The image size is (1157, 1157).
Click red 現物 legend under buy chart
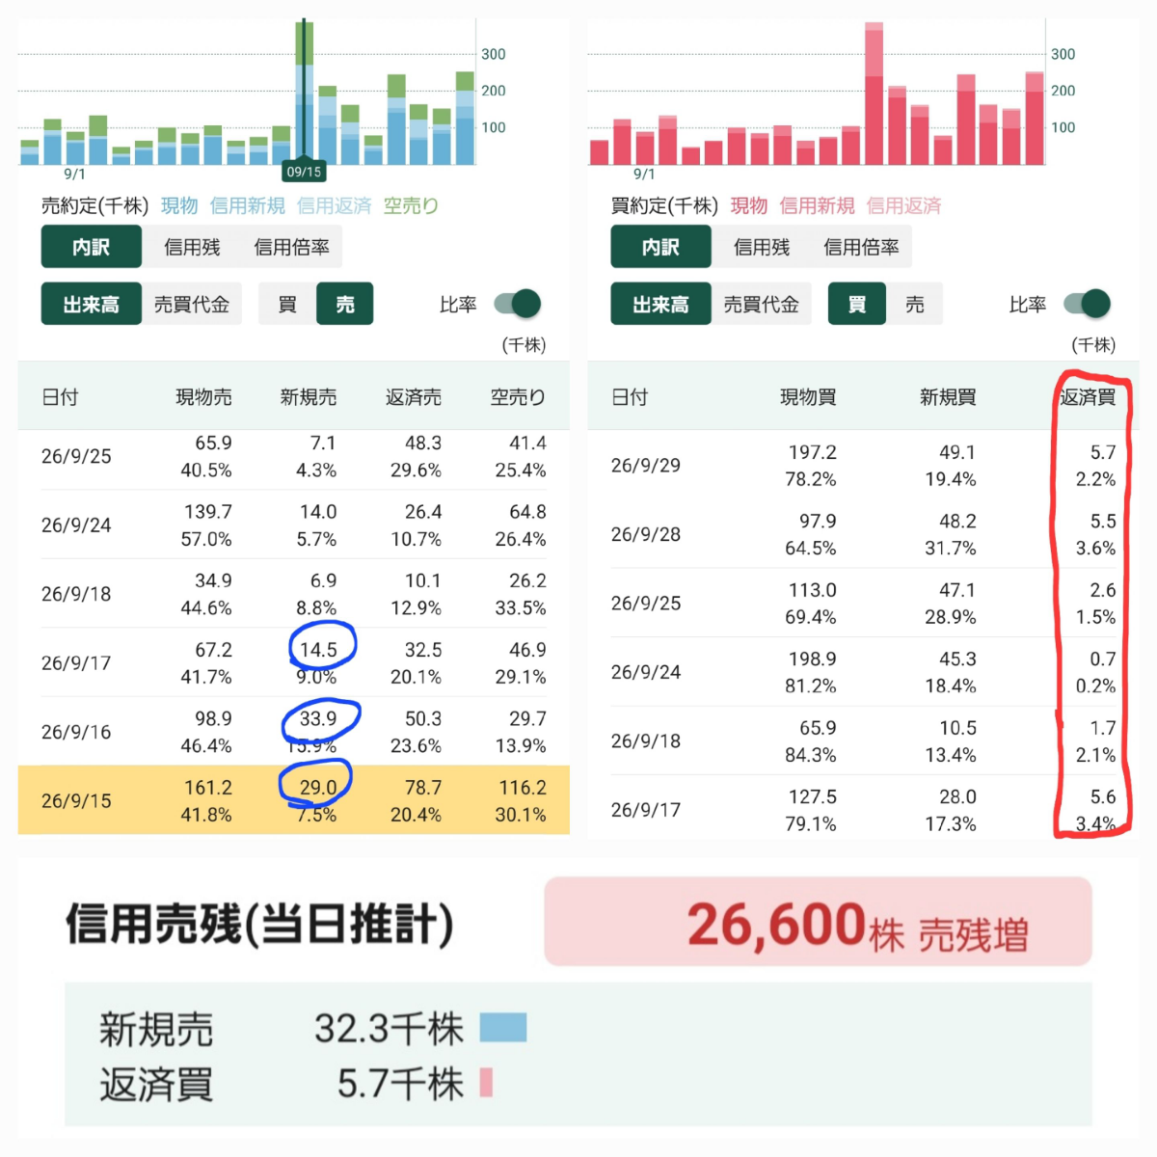click(x=749, y=205)
